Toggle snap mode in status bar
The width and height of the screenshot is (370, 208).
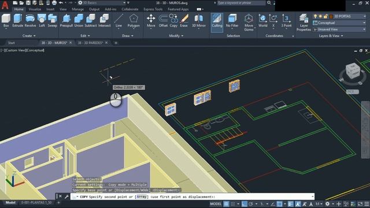click(233, 204)
